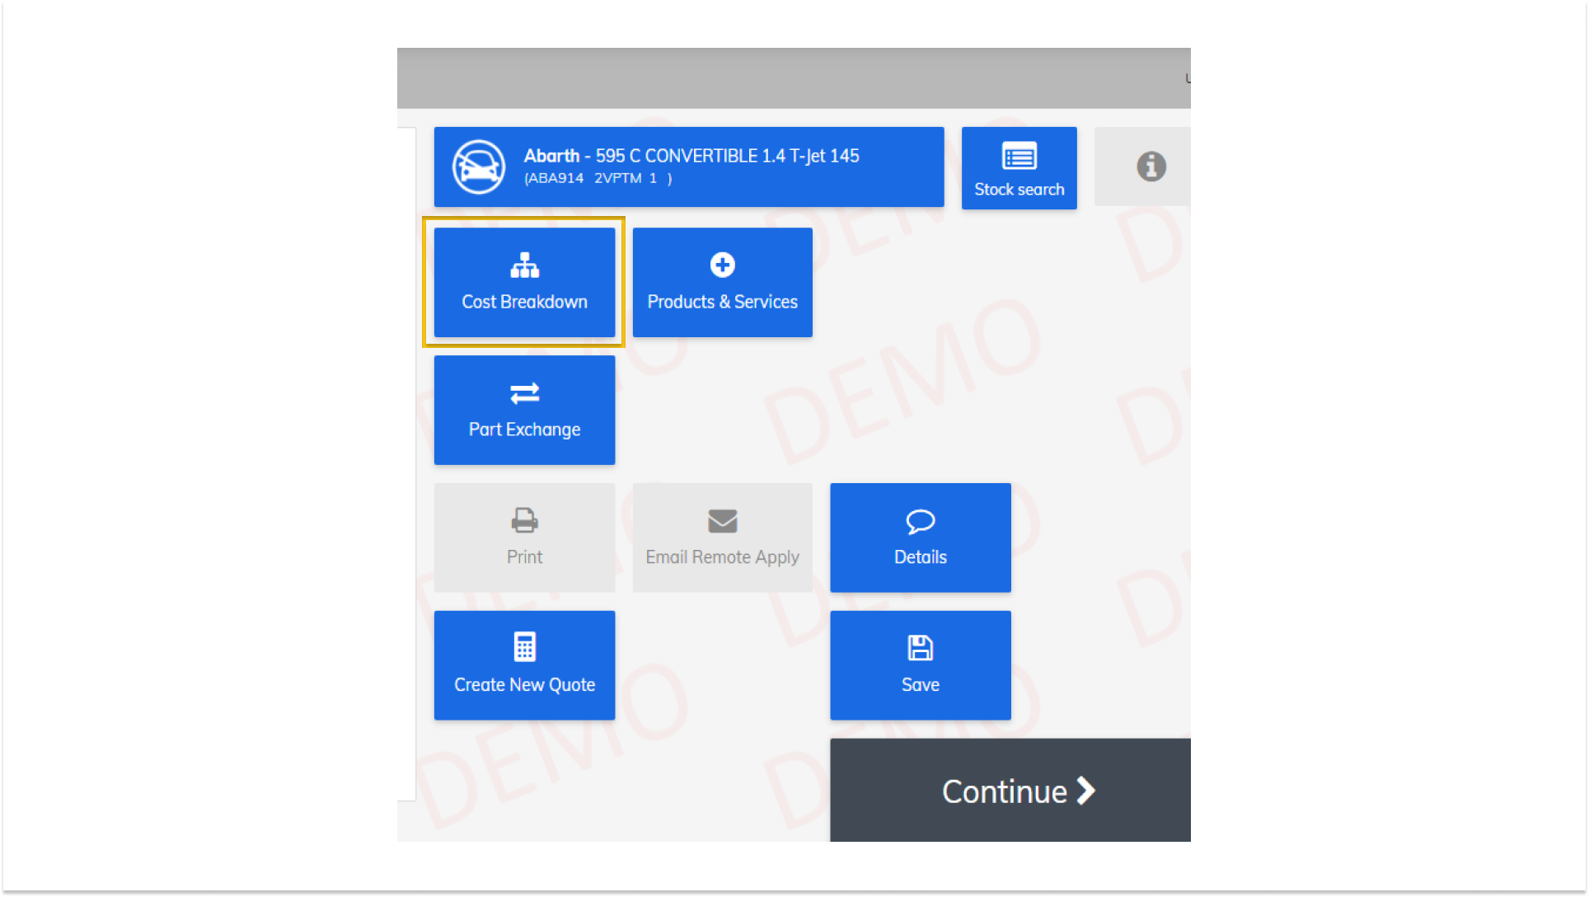Click the Print tile

(x=524, y=538)
